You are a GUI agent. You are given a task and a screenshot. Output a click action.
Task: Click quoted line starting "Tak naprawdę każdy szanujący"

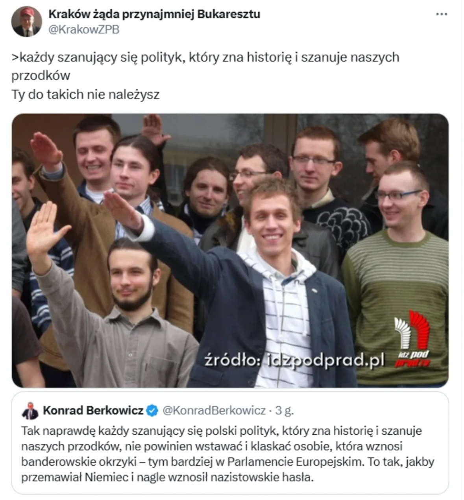tap(222, 431)
